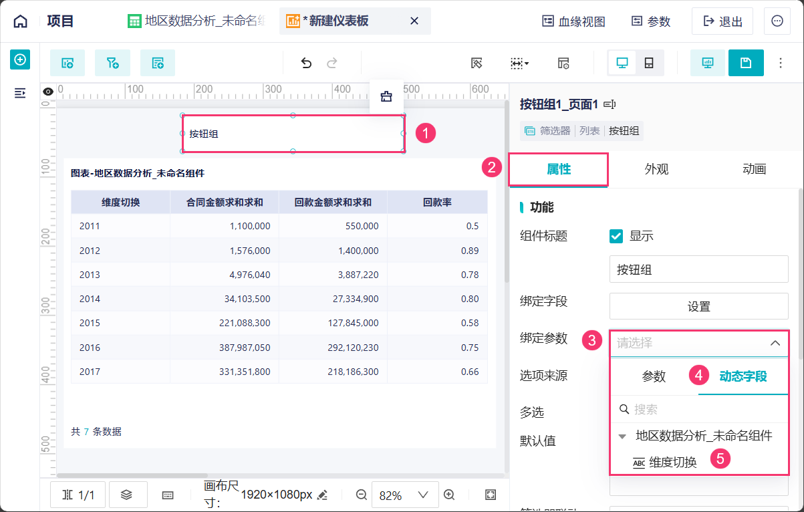Open the 绑定参数 请选择 dropdown
The height and width of the screenshot is (512, 804).
(x=698, y=343)
